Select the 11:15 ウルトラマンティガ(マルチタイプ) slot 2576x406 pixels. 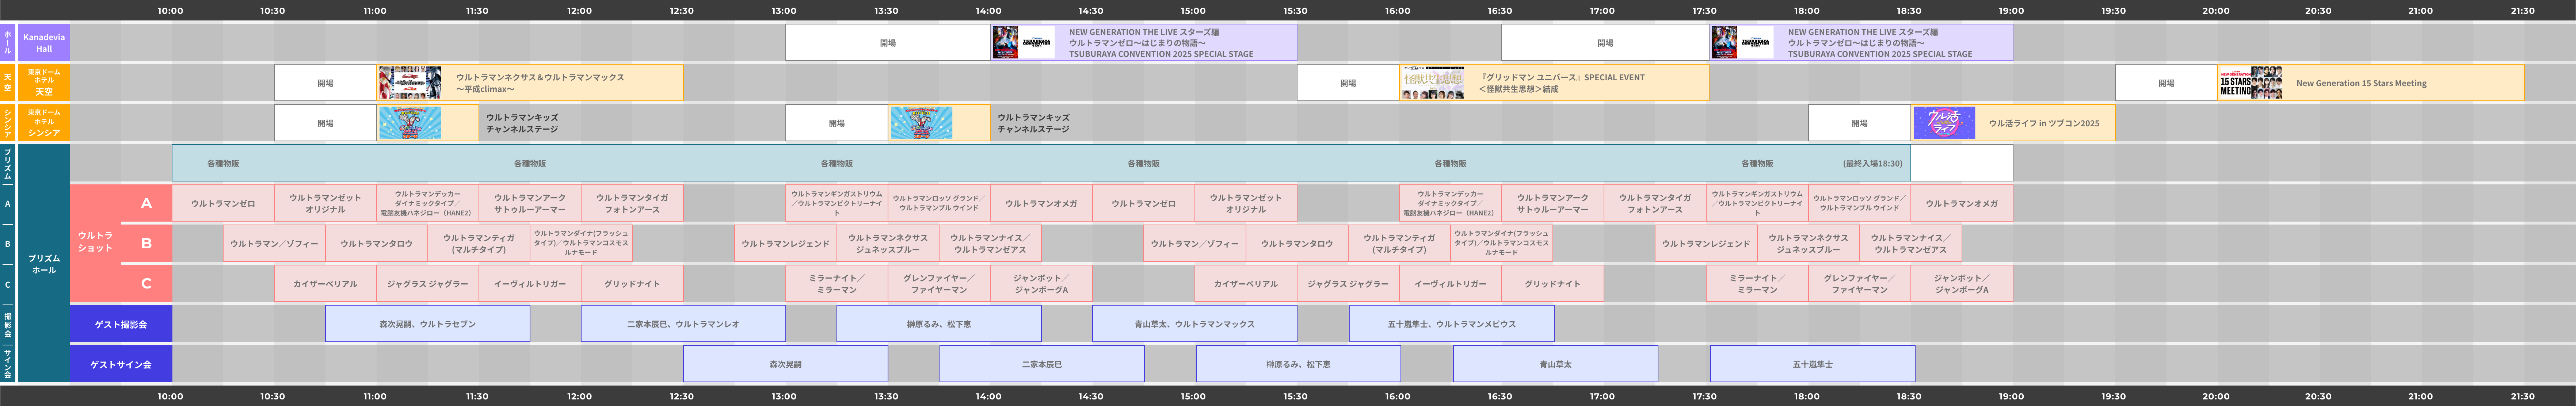pos(479,243)
